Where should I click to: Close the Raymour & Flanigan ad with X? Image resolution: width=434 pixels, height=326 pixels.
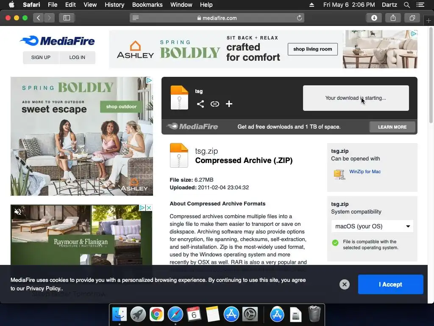pyautogui.click(x=149, y=208)
